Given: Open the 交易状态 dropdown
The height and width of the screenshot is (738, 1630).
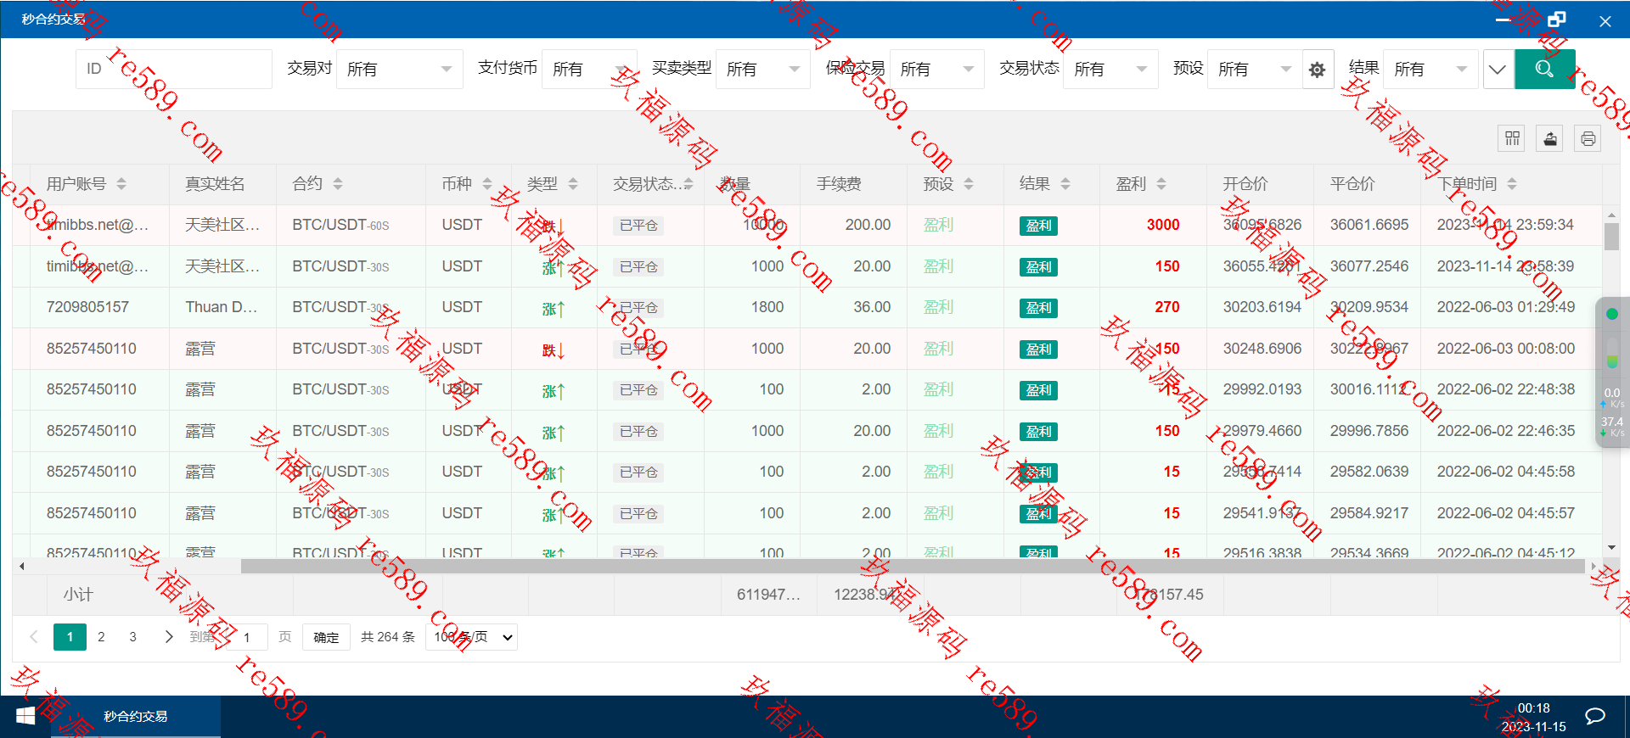Looking at the screenshot, I should [x=1110, y=69].
